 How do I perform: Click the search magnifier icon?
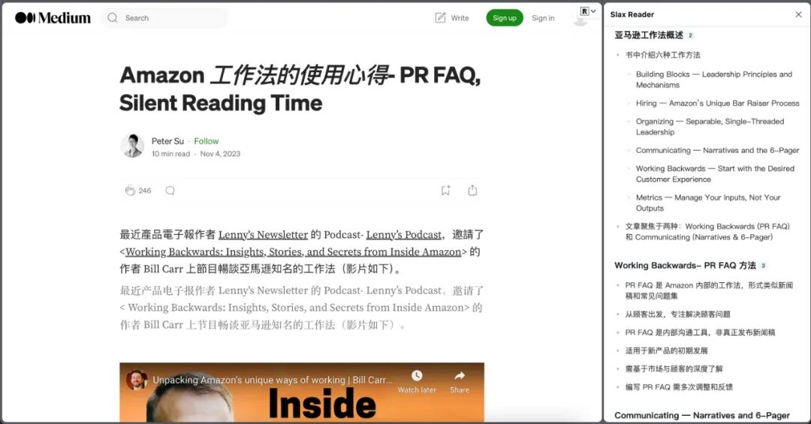[x=112, y=17]
